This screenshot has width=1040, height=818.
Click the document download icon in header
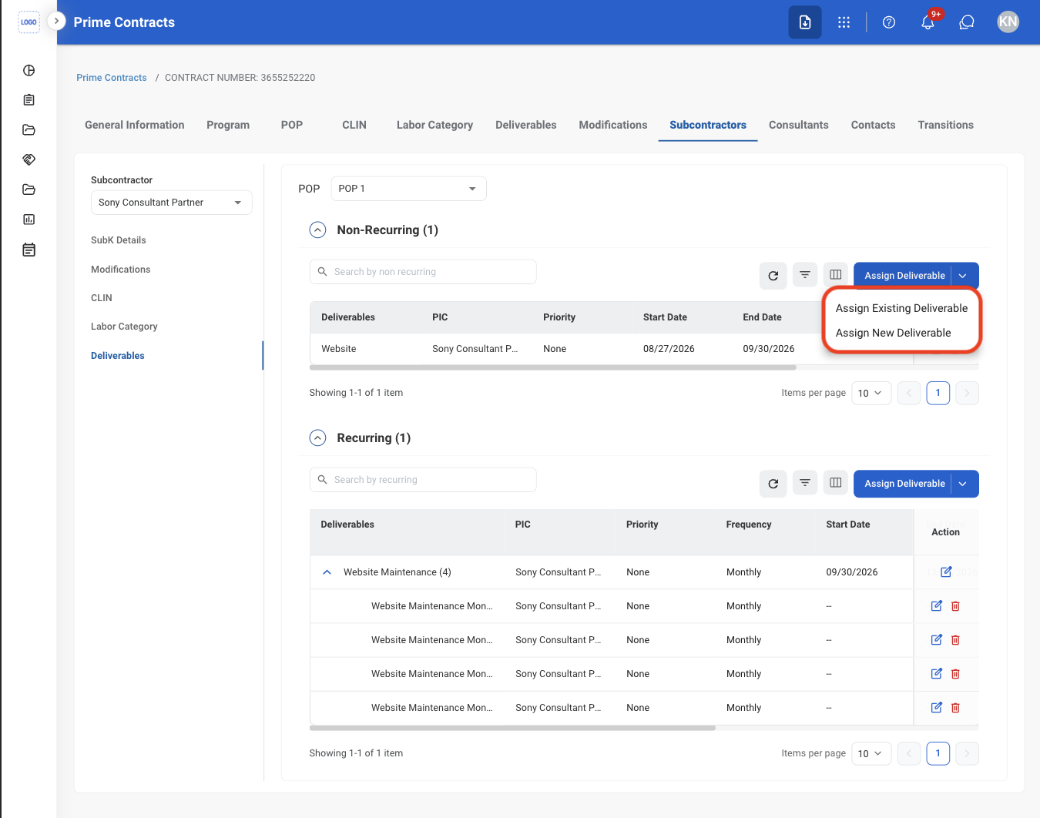805,22
